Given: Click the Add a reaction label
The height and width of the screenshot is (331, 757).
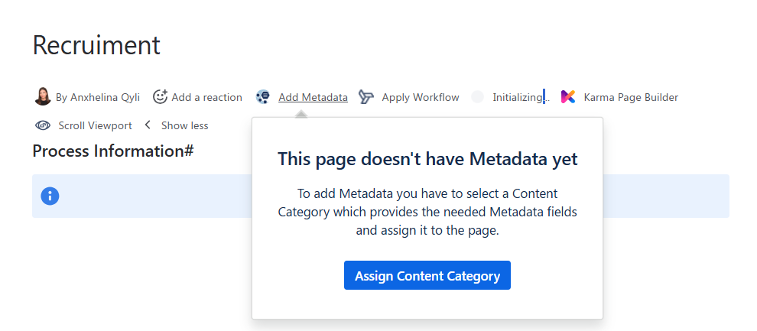Looking at the screenshot, I should pos(206,97).
